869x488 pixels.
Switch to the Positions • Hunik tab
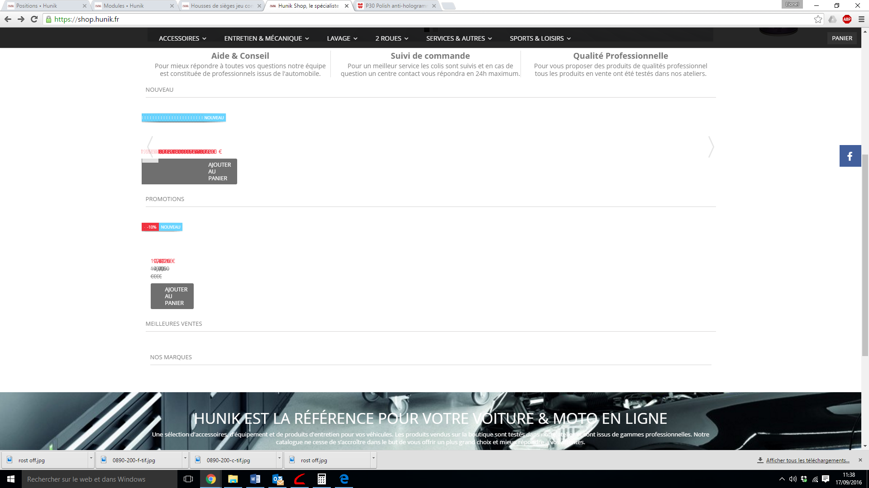(44, 6)
